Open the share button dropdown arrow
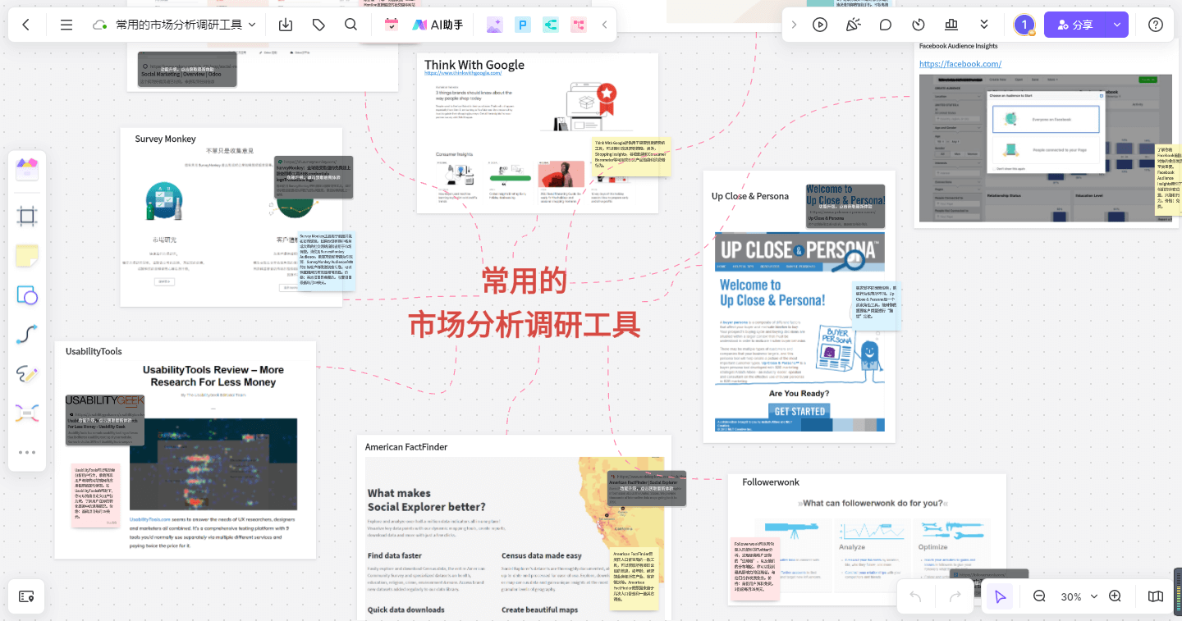 tap(1117, 25)
